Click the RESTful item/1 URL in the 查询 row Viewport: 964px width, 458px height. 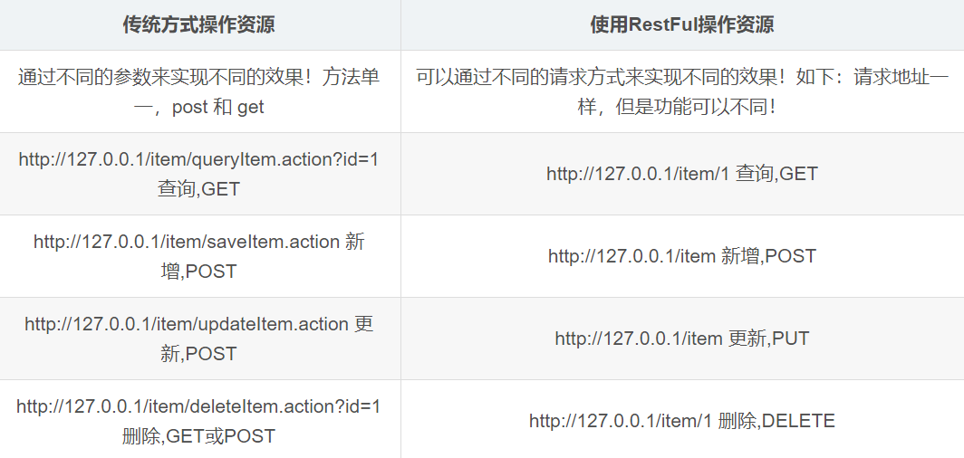638,174
